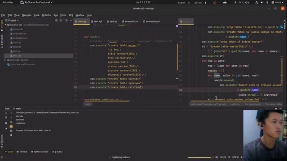This screenshot has height=161, width=287.
Task: Collapse the hanako-sql project root folder
Action: 5,25
